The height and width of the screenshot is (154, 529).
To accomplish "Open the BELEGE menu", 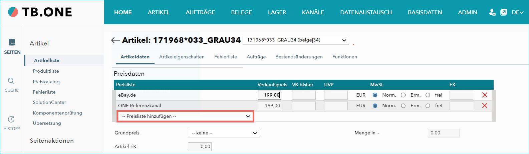I will point(241,12).
